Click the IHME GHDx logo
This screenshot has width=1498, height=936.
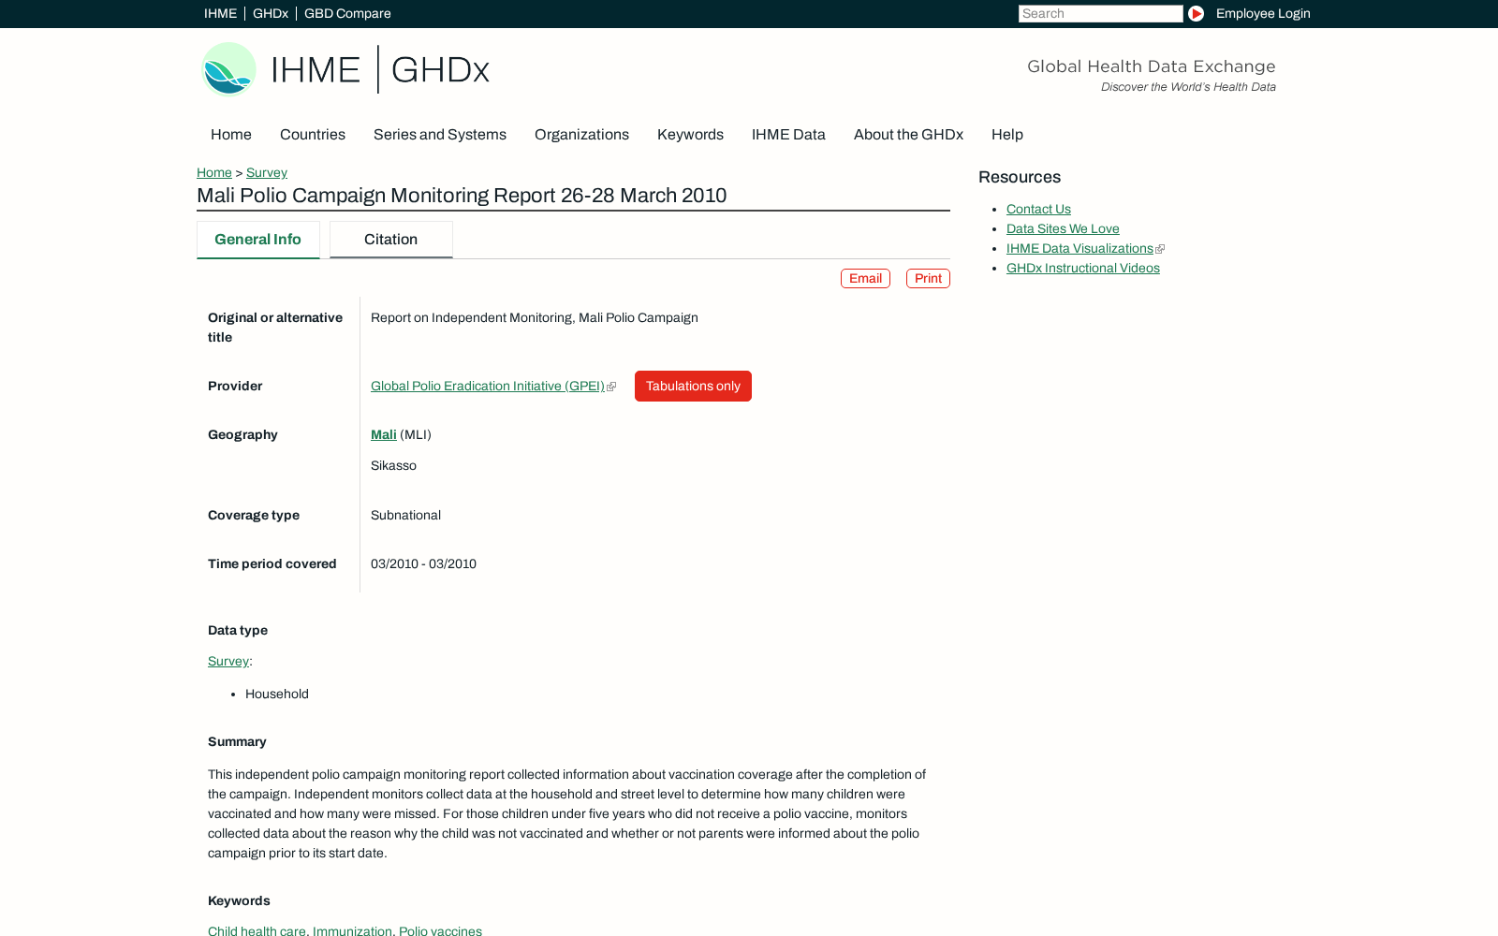pos(345,69)
